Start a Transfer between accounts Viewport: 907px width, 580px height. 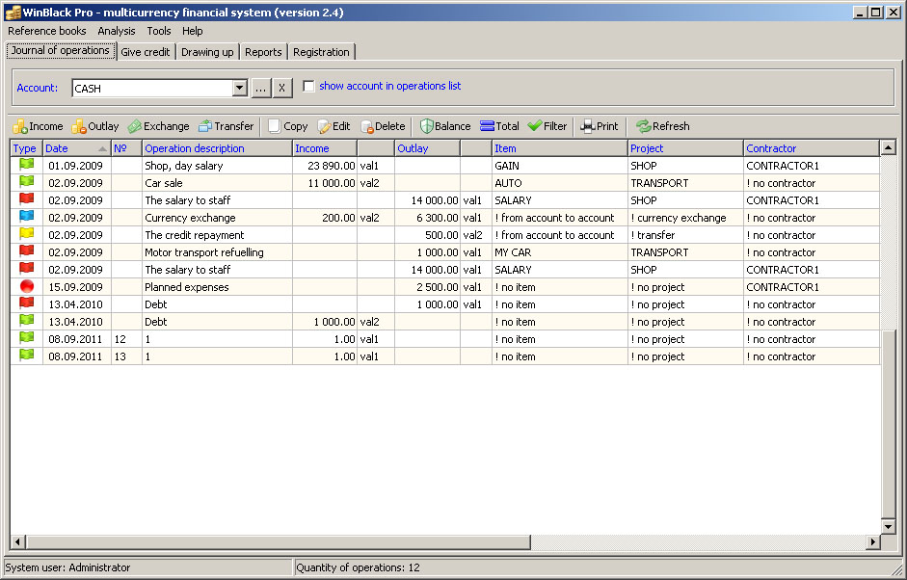coord(226,126)
